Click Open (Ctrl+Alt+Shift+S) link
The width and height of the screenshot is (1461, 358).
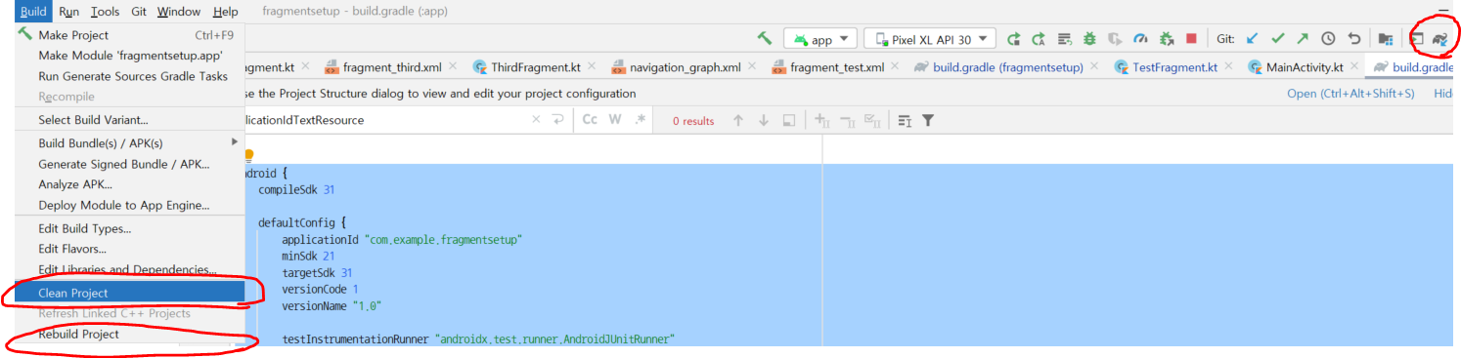(x=1350, y=94)
